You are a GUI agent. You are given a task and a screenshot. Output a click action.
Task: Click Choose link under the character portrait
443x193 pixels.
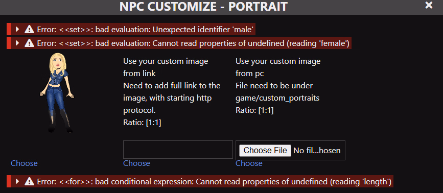[x=24, y=163]
